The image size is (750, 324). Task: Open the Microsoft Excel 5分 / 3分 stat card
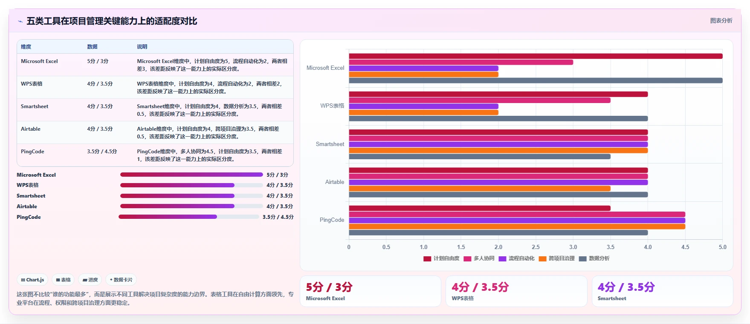tap(371, 291)
